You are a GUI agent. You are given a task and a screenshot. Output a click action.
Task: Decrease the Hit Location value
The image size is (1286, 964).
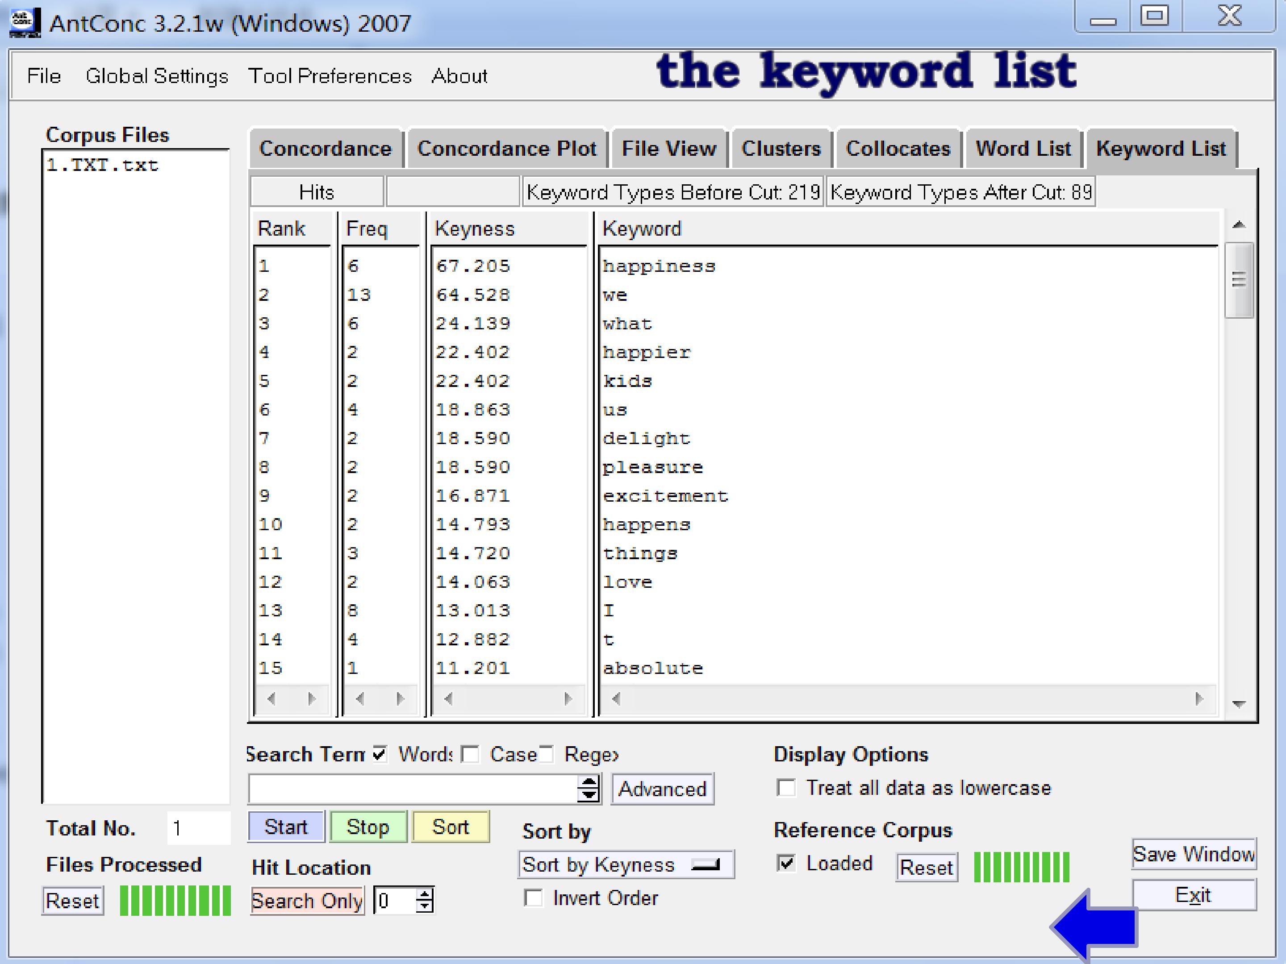coord(425,907)
